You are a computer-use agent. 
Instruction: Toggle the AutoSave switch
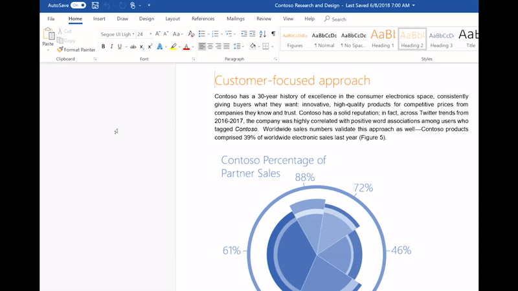point(78,5)
